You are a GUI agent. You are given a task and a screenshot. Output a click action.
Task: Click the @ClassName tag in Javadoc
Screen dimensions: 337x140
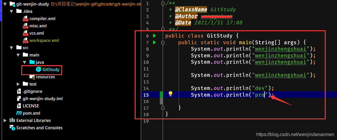click(191, 10)
